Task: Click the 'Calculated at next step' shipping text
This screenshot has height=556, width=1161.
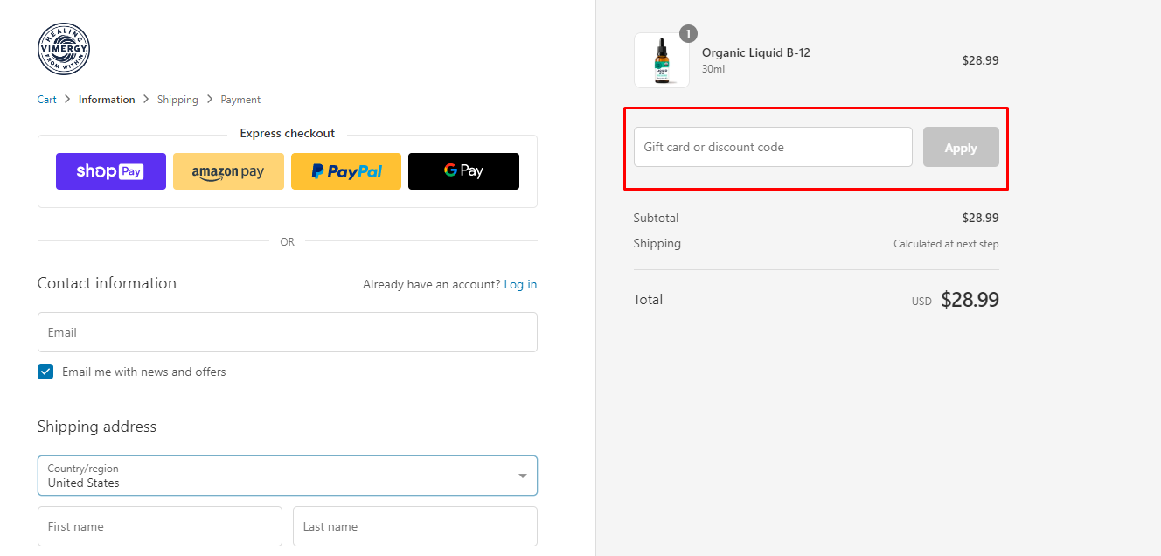Action: pos(946,244)
